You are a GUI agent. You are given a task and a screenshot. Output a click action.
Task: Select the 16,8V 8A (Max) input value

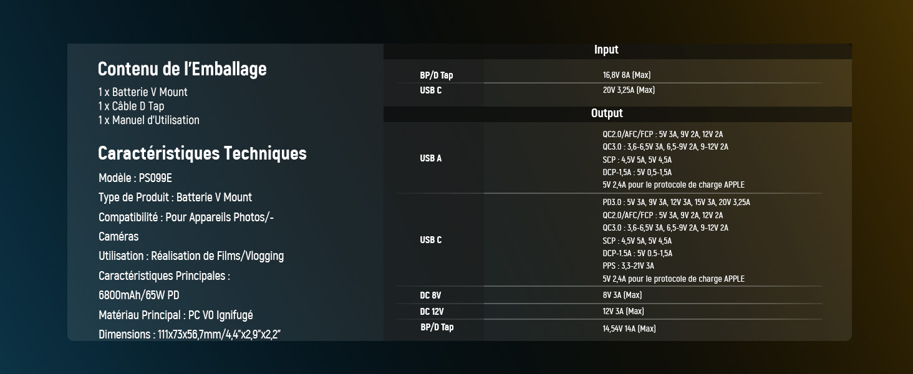tap(627, 75)
